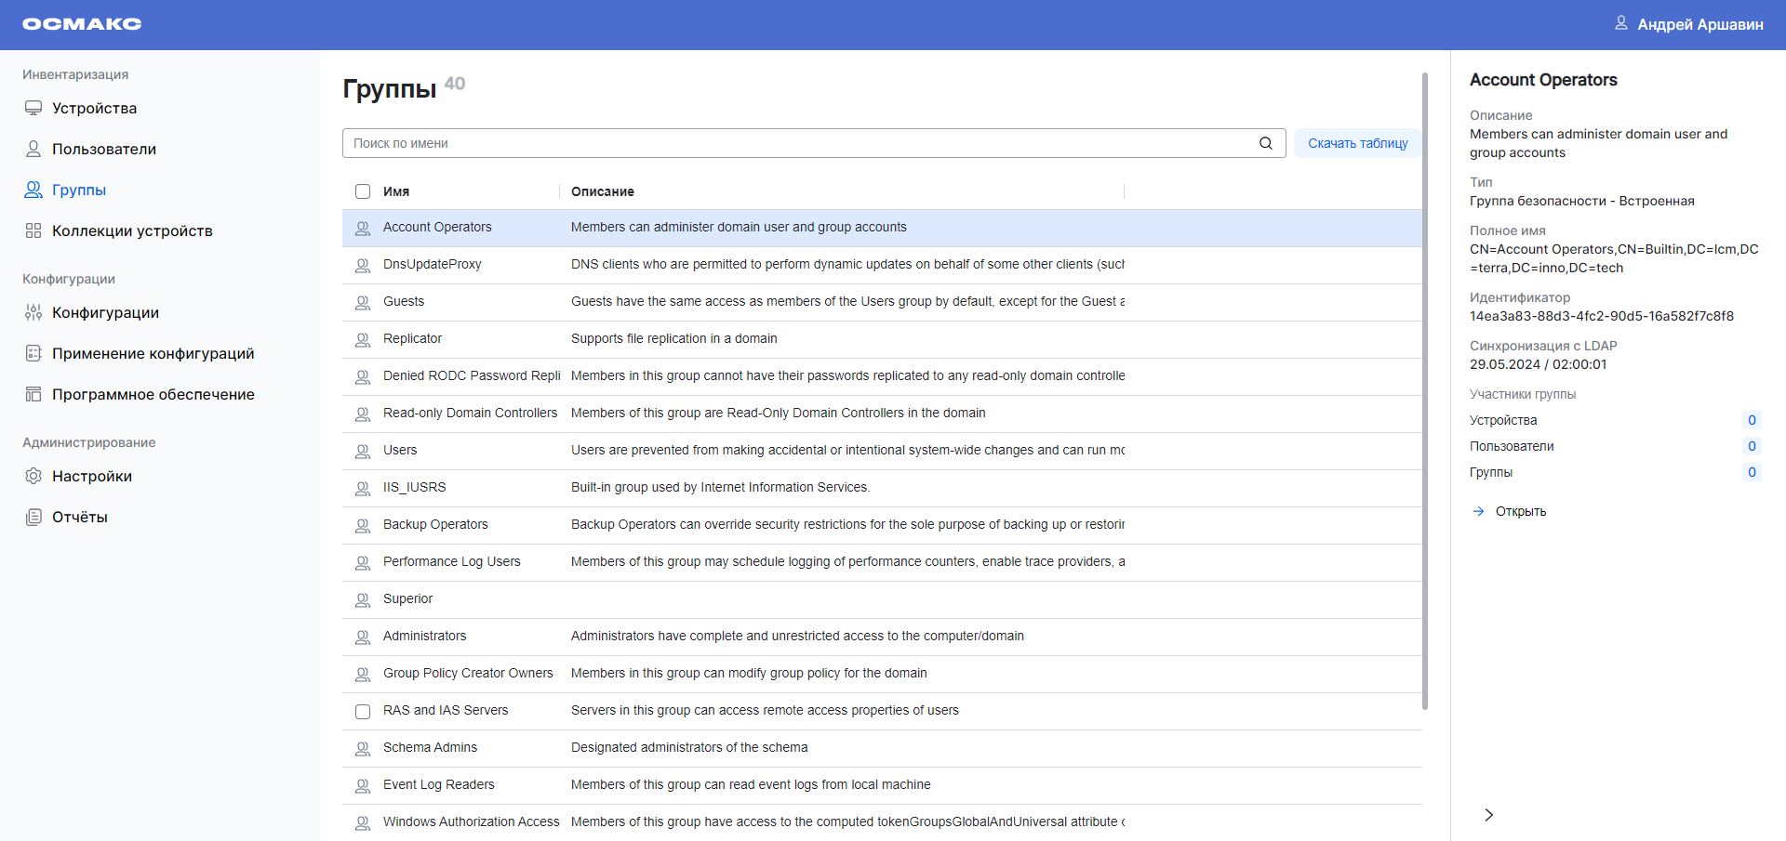Click the Users person icon in sidebar

click(33, 149)
